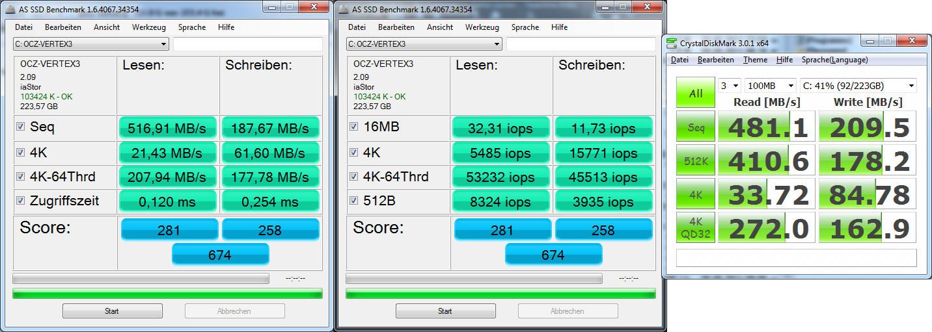Click Abbrechen in the middle AS SSD window

click(x=568, y=311)
